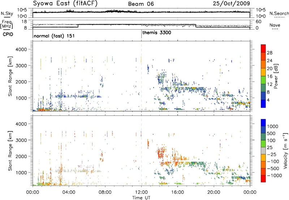Click the '-25' Velocity colorbar label

pos(271,155)
